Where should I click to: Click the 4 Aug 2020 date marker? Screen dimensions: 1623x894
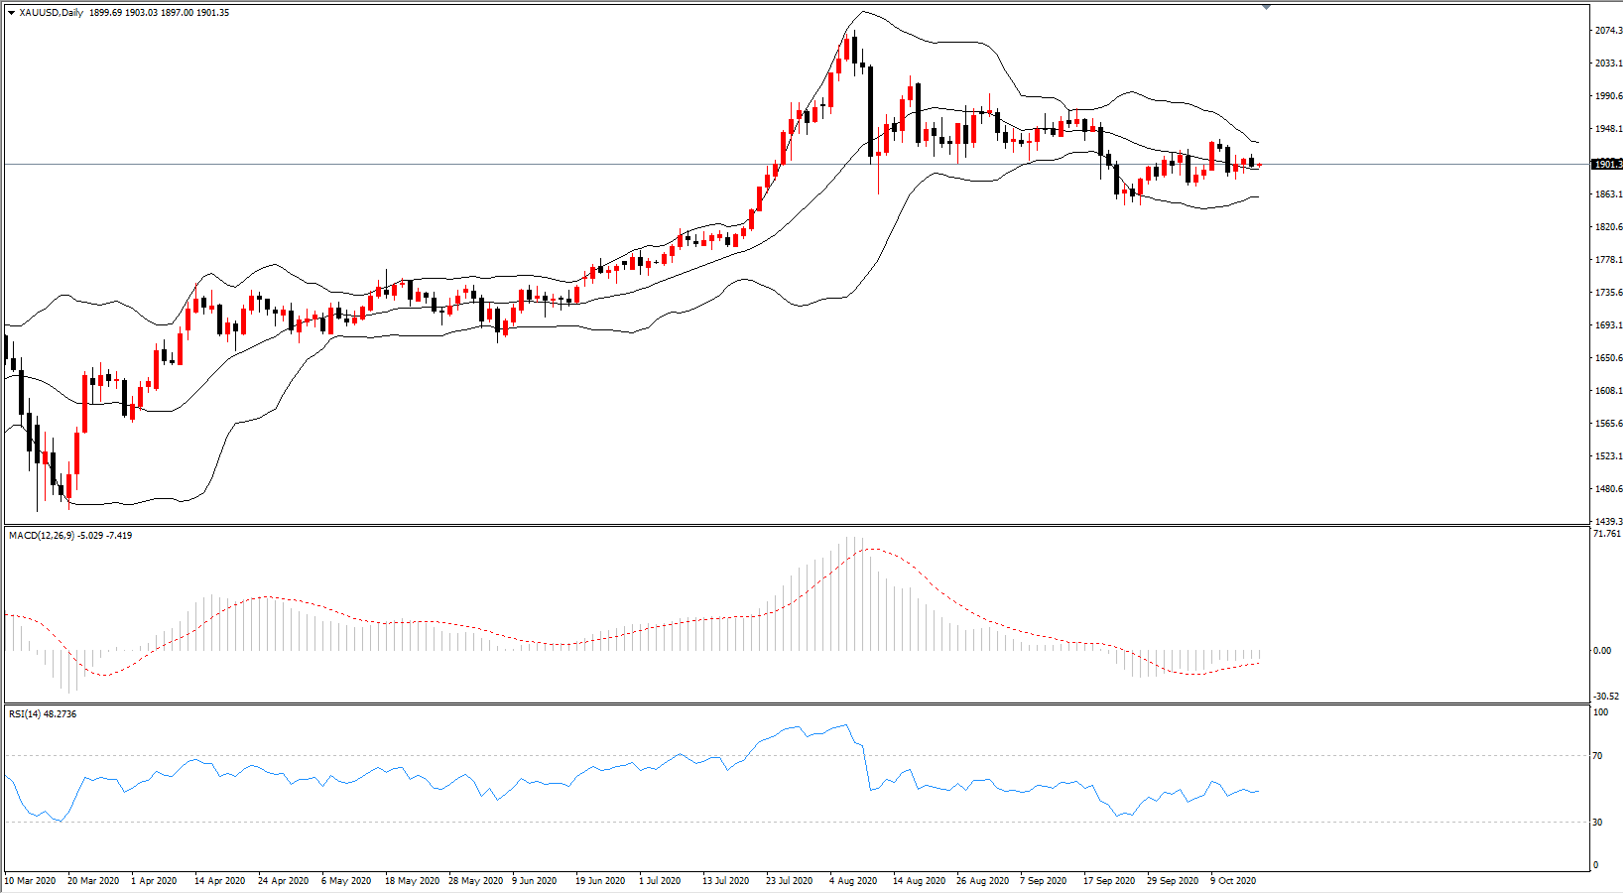[x=853, y=881]
